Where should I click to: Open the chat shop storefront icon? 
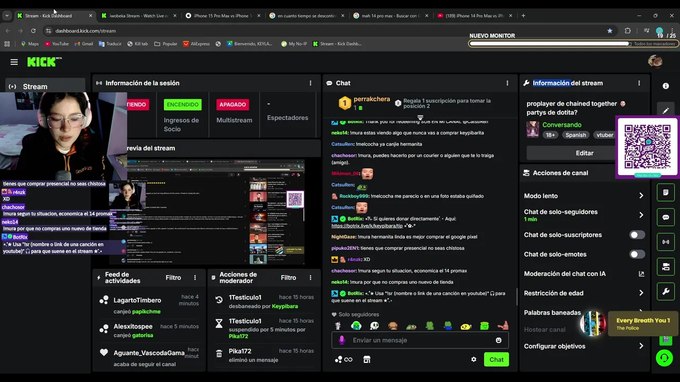[x=367, y=359]
